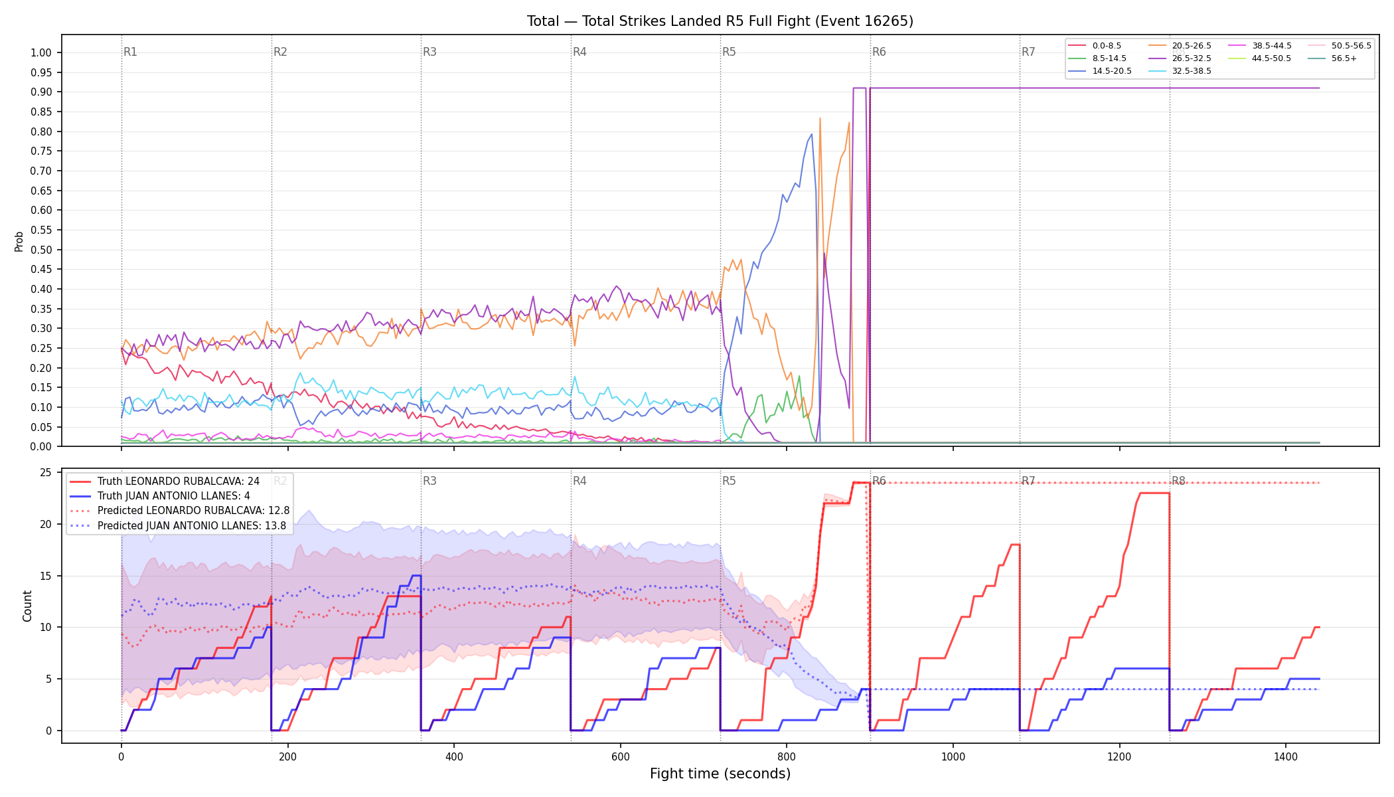The height and width of the screenshot is (797, 1394).
Task: Select the 50.5-56.5 legend entry label
Action: [x=1352, y=46]
